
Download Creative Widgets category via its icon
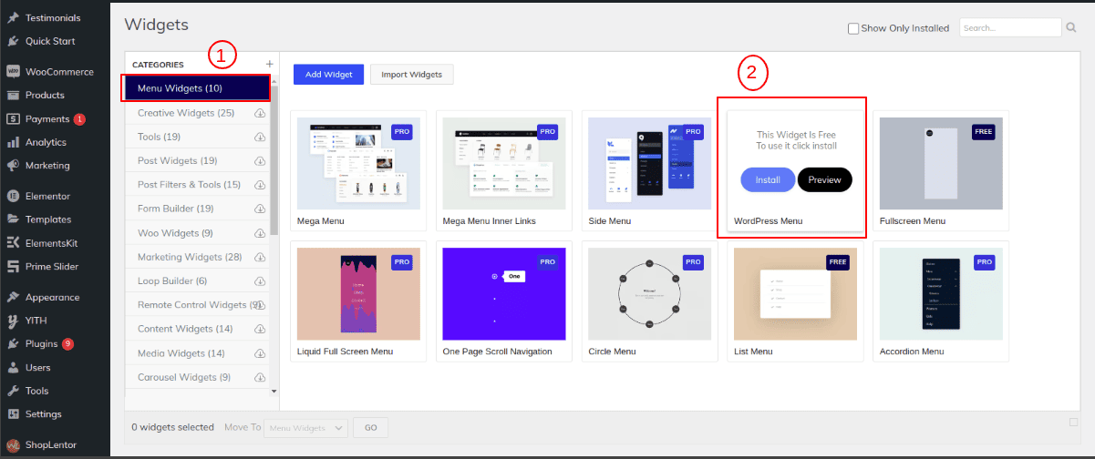click(260, 113)
